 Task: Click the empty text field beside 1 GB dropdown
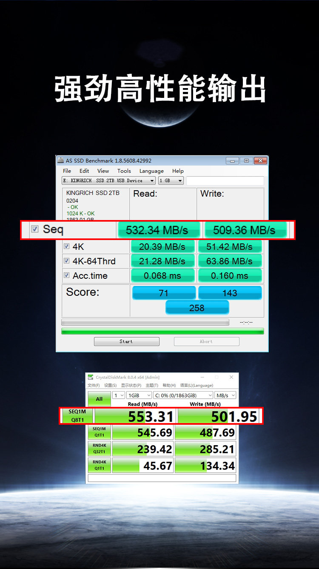(225, 180)
